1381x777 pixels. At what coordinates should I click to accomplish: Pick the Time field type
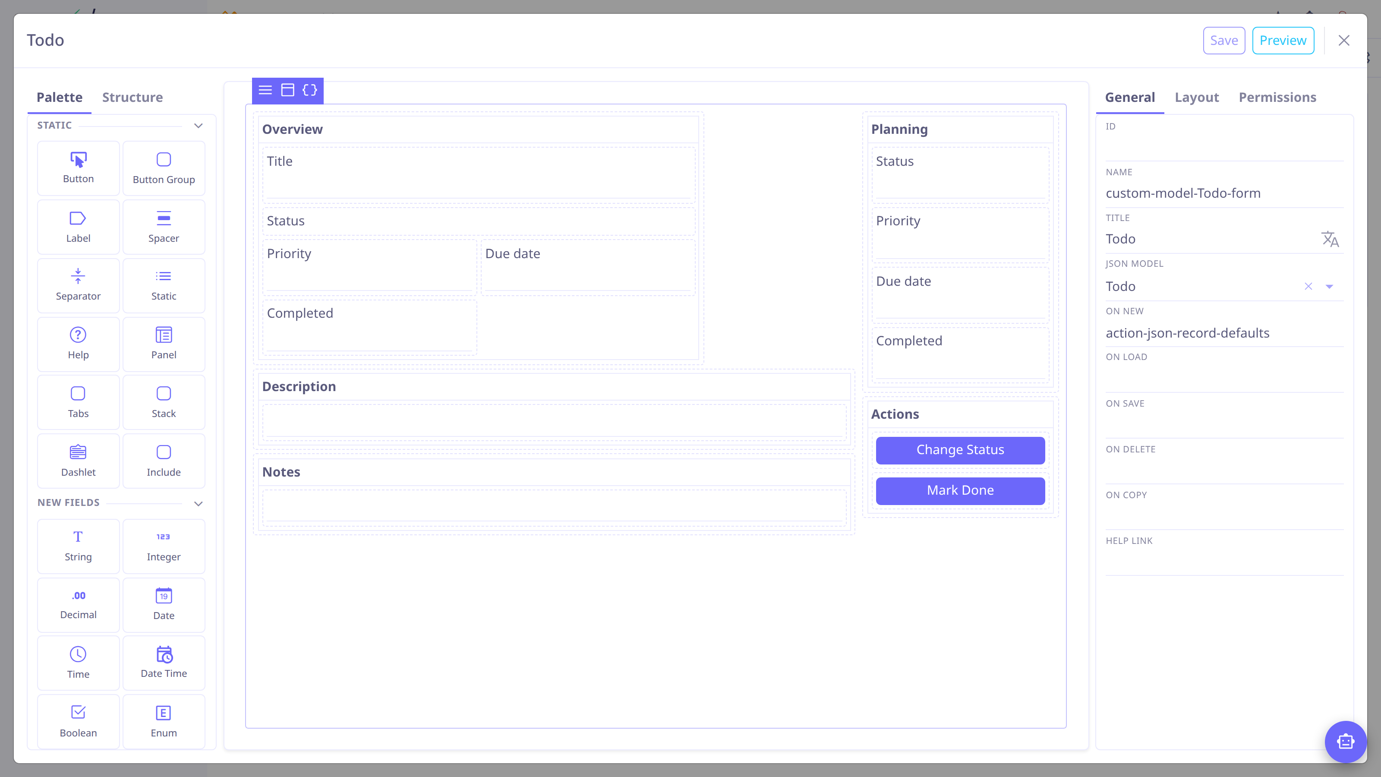click(78, 663)
